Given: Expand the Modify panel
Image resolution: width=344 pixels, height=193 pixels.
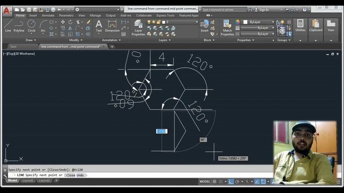Looking at the screenshot, I should pos(76,40).
